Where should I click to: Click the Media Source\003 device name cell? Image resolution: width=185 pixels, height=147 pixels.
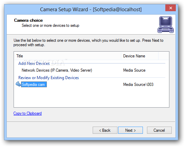(138, 85)
